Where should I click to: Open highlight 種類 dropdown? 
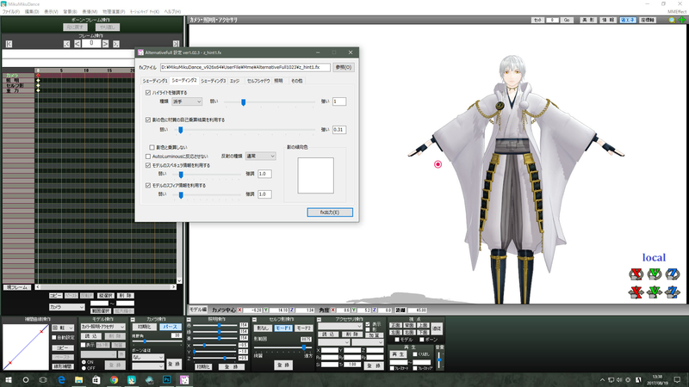187,101
